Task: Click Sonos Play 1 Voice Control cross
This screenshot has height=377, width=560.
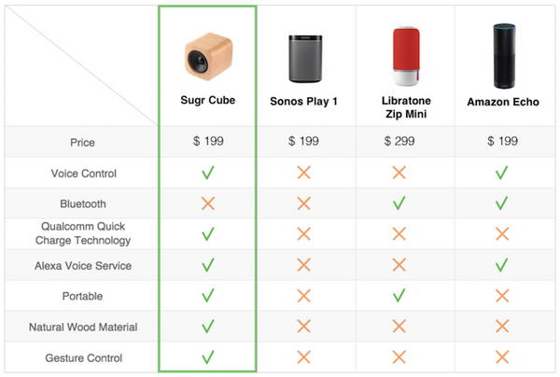Action: pyautogui.click(x=303, y=173)
